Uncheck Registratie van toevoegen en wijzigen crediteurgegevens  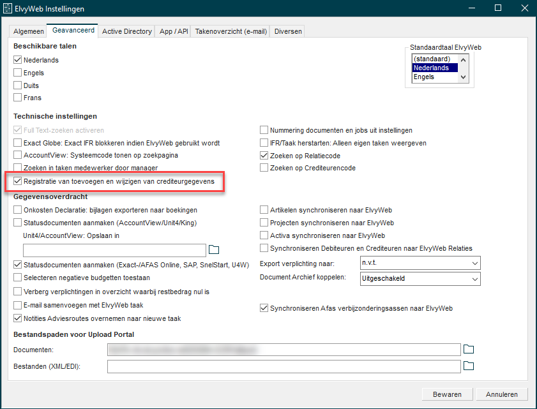click(18, 182)
